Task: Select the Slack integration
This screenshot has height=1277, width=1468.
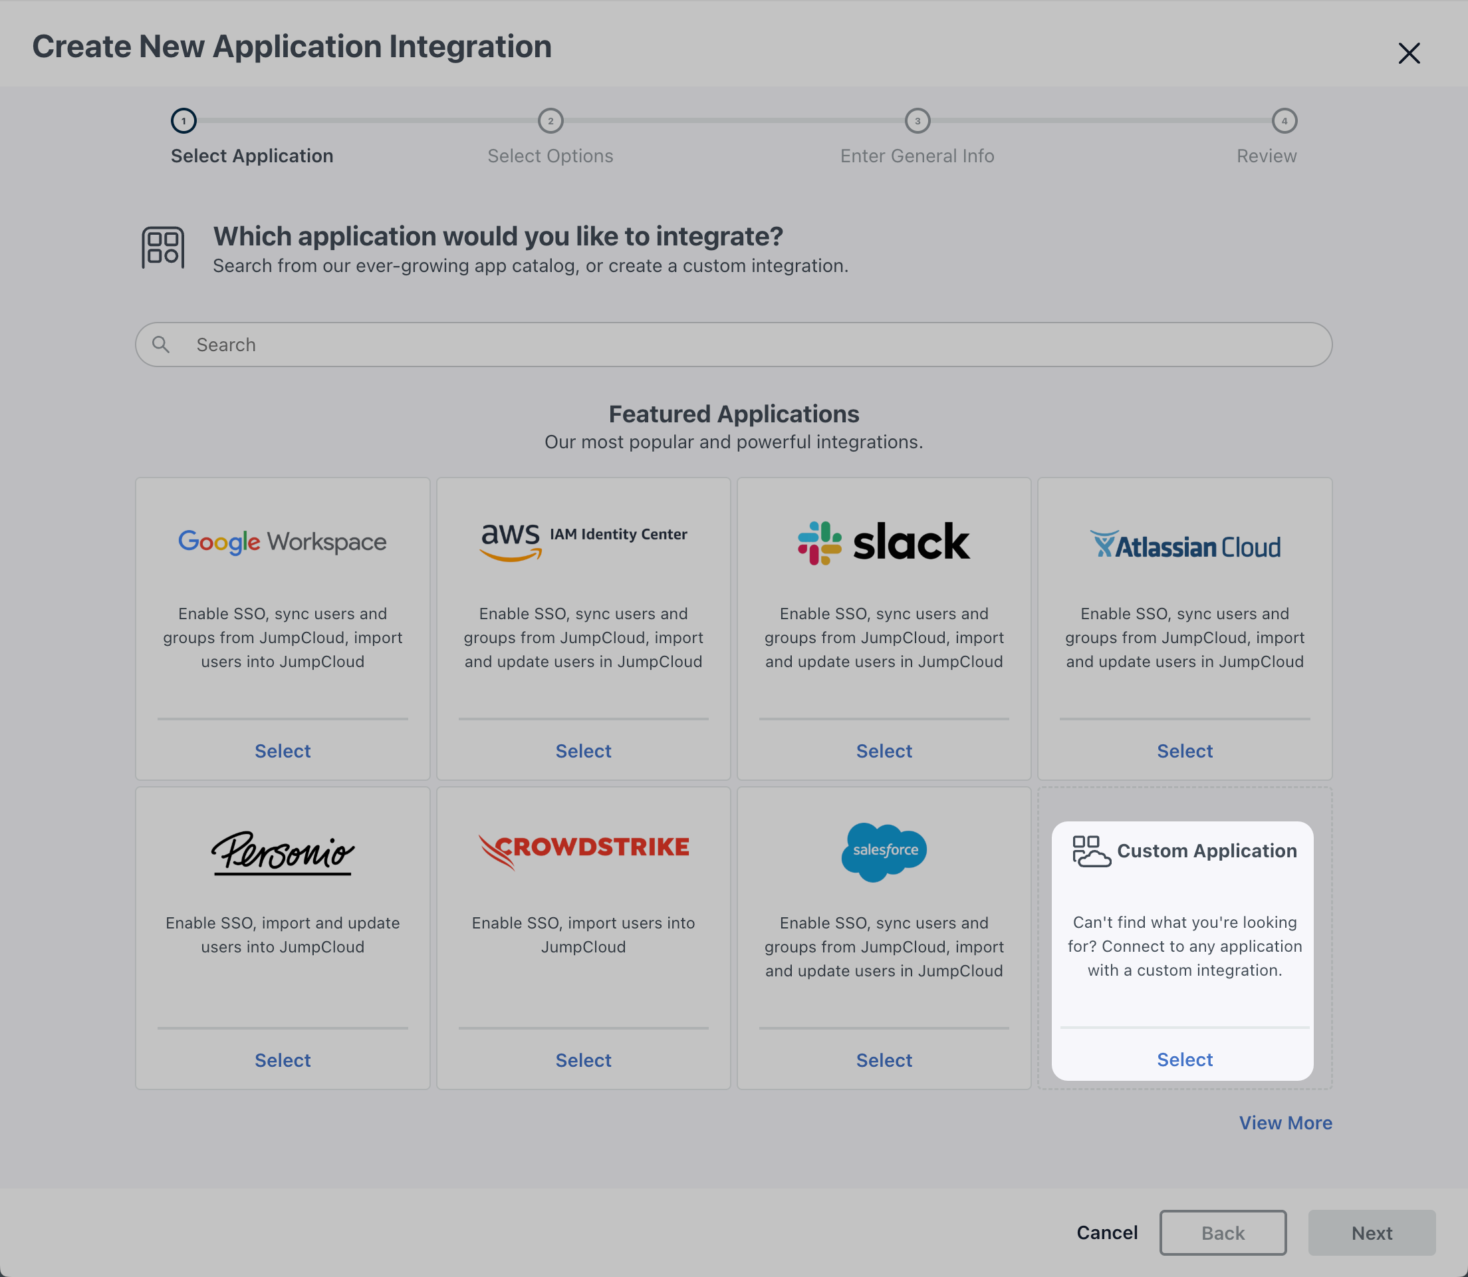Action: pos(884,751)
